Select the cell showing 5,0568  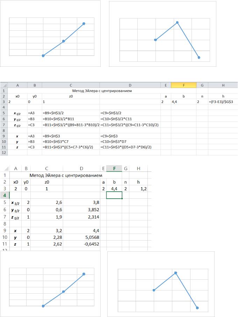81,237
